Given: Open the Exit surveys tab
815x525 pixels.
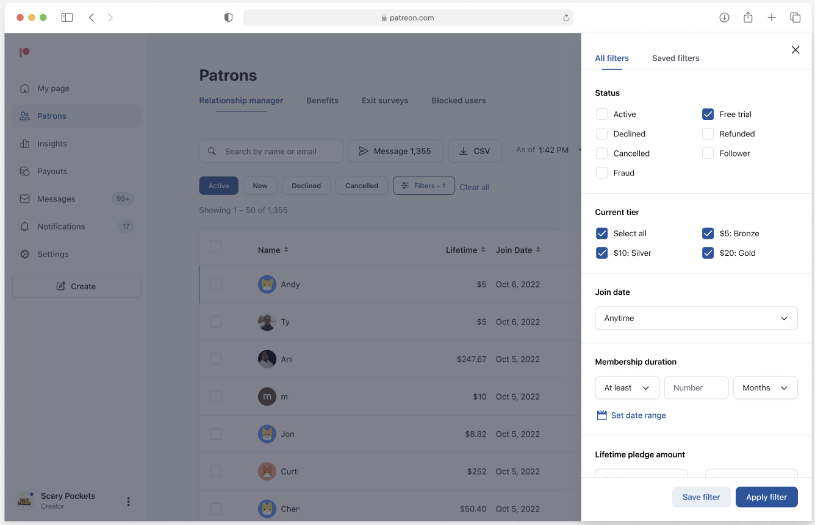Looking at the screenshot, I should coord(385,100).
